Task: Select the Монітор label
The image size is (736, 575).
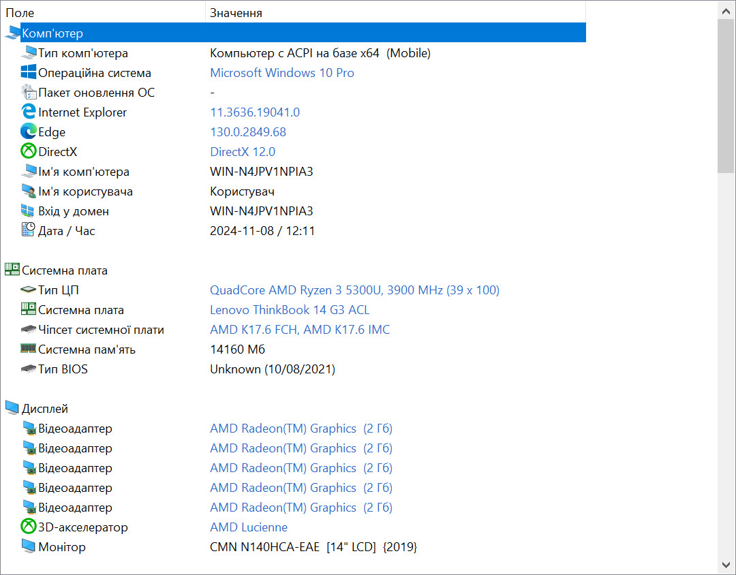Action: coord(62,547)
